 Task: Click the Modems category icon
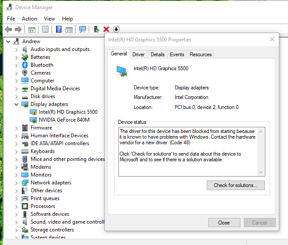(x=25, y=167)
